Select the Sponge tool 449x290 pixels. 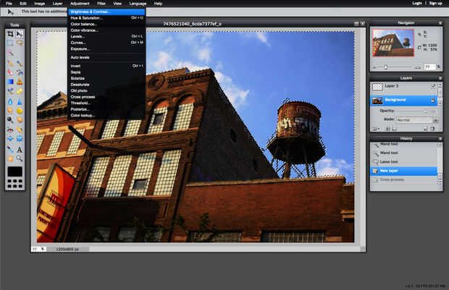[x=20, y=111]
